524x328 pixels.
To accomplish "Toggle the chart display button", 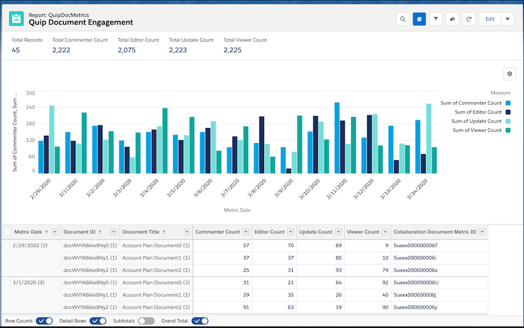I will point(419,19).
